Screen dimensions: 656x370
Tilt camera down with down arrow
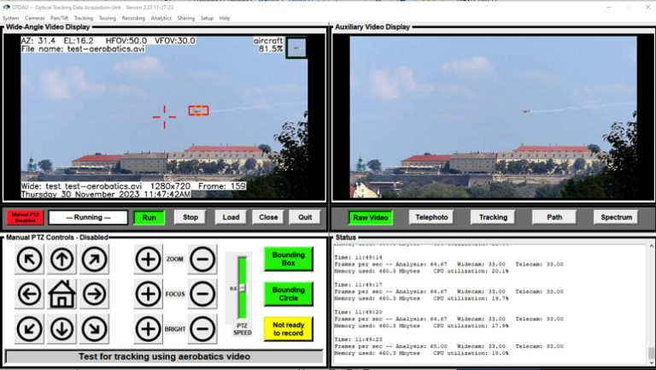click(62, 328)
